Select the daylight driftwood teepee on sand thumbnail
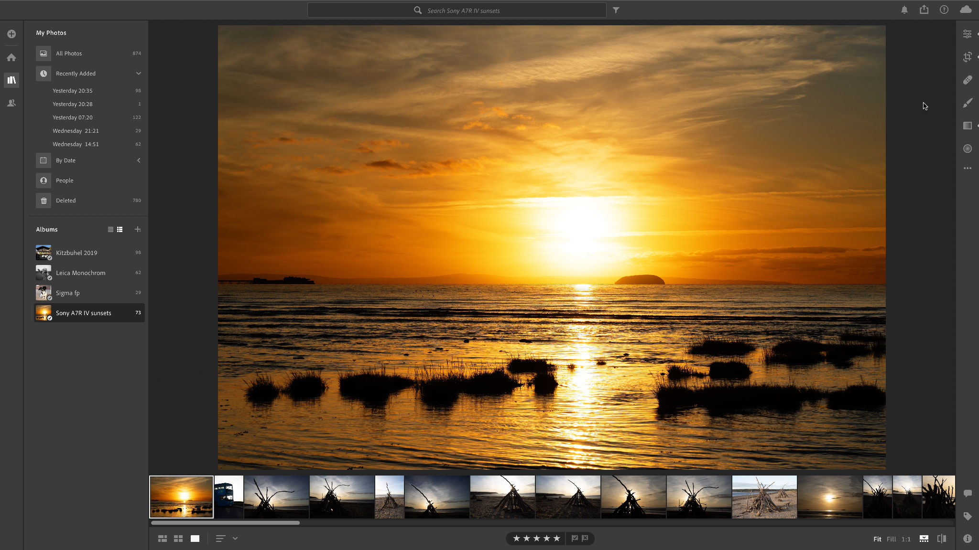The width and height of the screenshot is (979, 550). [764, 497]
